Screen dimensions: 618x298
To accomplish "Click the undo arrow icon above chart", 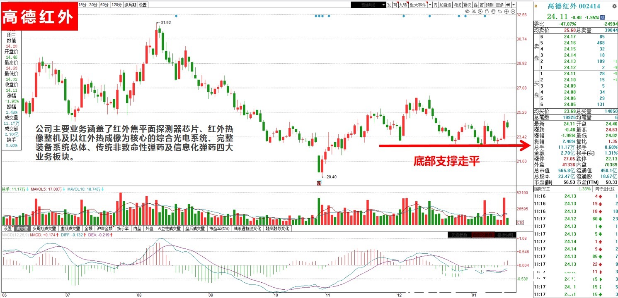I will (500, 12).
